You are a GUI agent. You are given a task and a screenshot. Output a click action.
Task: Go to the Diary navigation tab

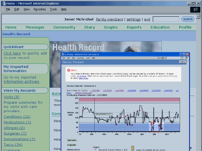click(x=90, y=27)
